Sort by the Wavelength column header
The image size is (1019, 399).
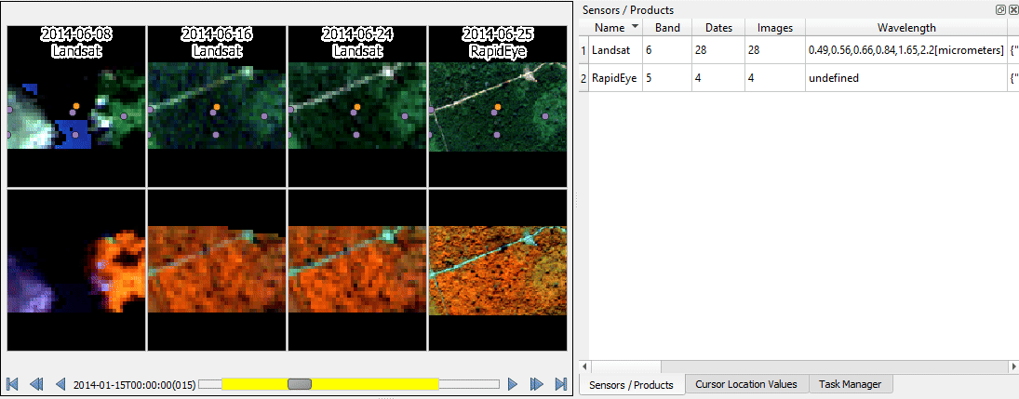point(906,27)
